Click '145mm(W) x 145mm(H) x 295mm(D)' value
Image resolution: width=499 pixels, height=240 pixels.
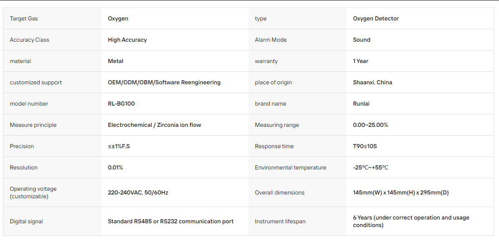point(401,192)
